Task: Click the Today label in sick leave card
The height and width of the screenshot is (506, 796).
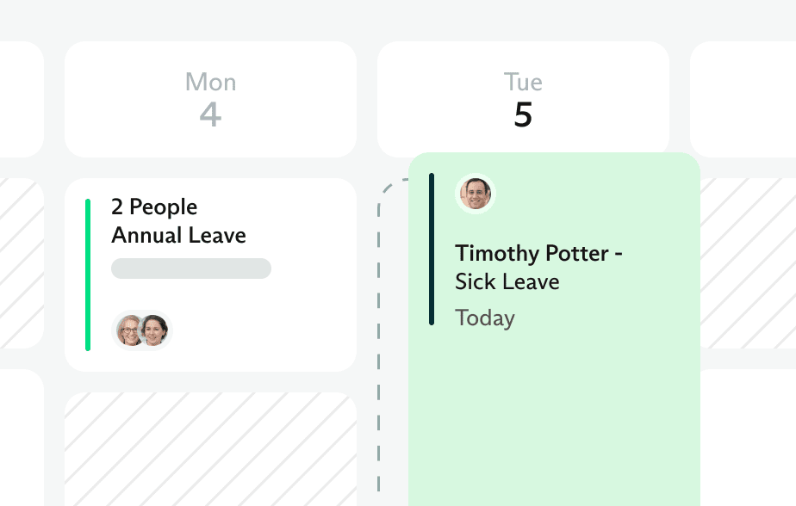Action: point(485,318)
